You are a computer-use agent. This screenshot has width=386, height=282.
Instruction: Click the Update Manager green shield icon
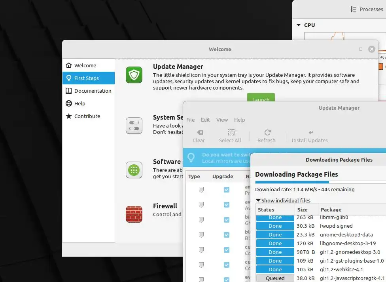[x=134, y=75]
